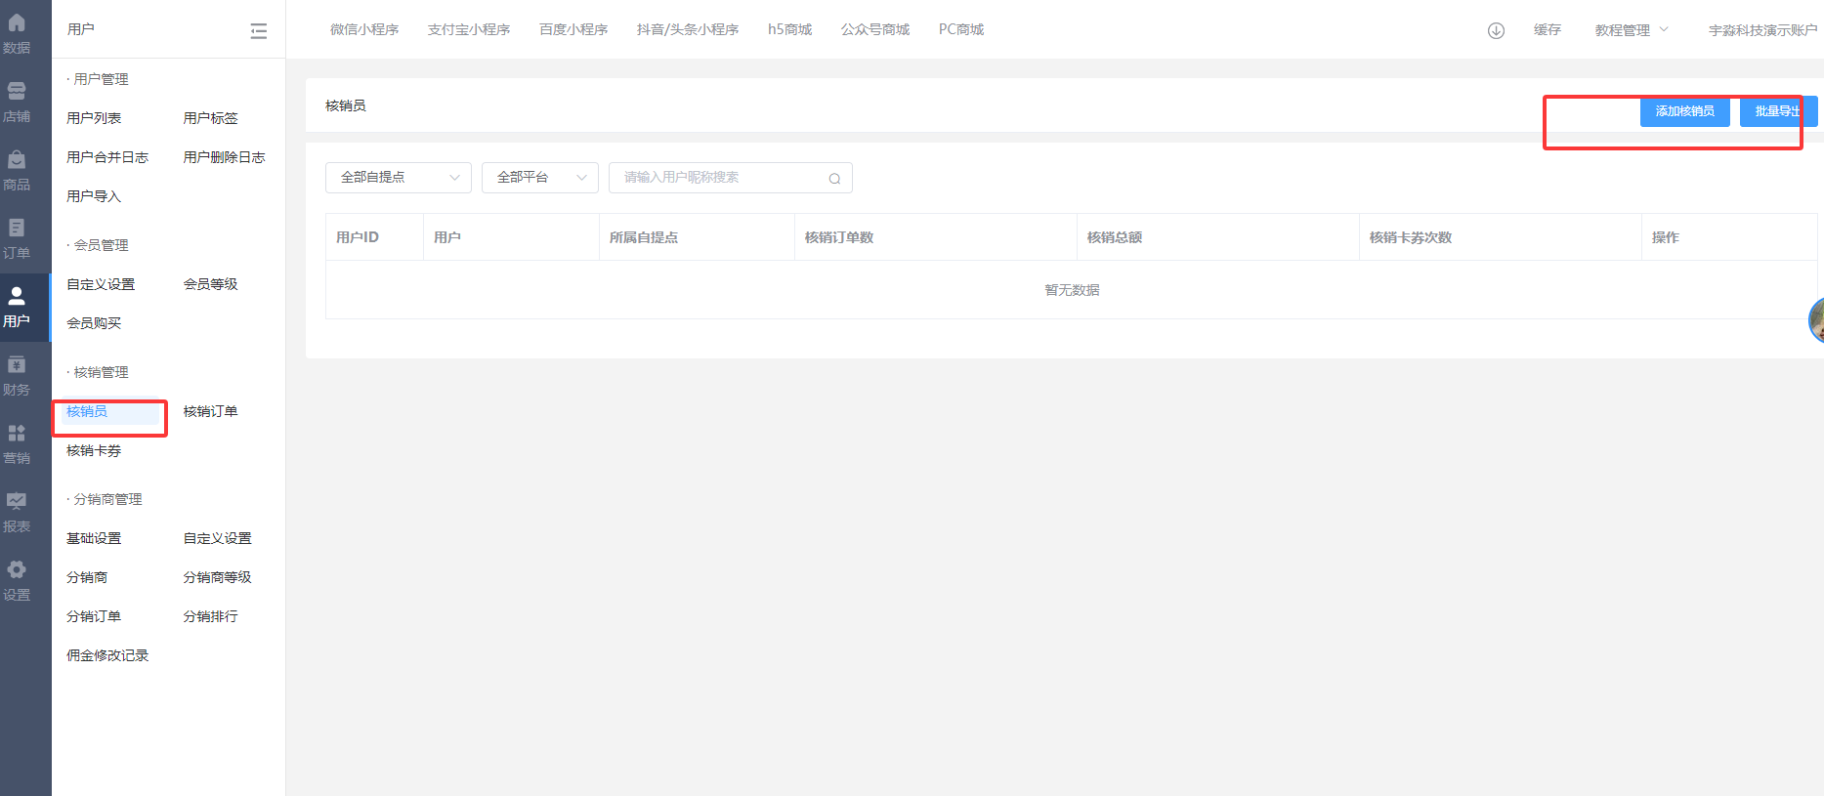This screenshot has height=796, width=1824.
Task: Open 会员等级 menu item
Action: [x=211, y=284]
